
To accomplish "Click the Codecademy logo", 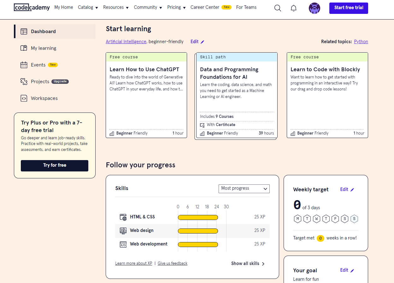I will (x=32, y=7).
